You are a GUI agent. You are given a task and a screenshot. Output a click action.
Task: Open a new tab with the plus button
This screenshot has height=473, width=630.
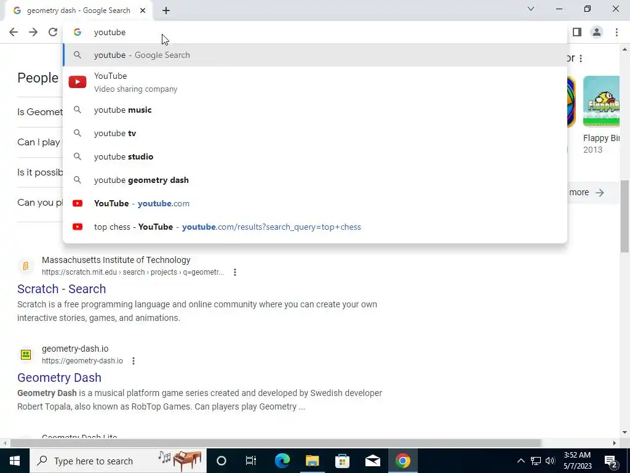coord(166,11)
